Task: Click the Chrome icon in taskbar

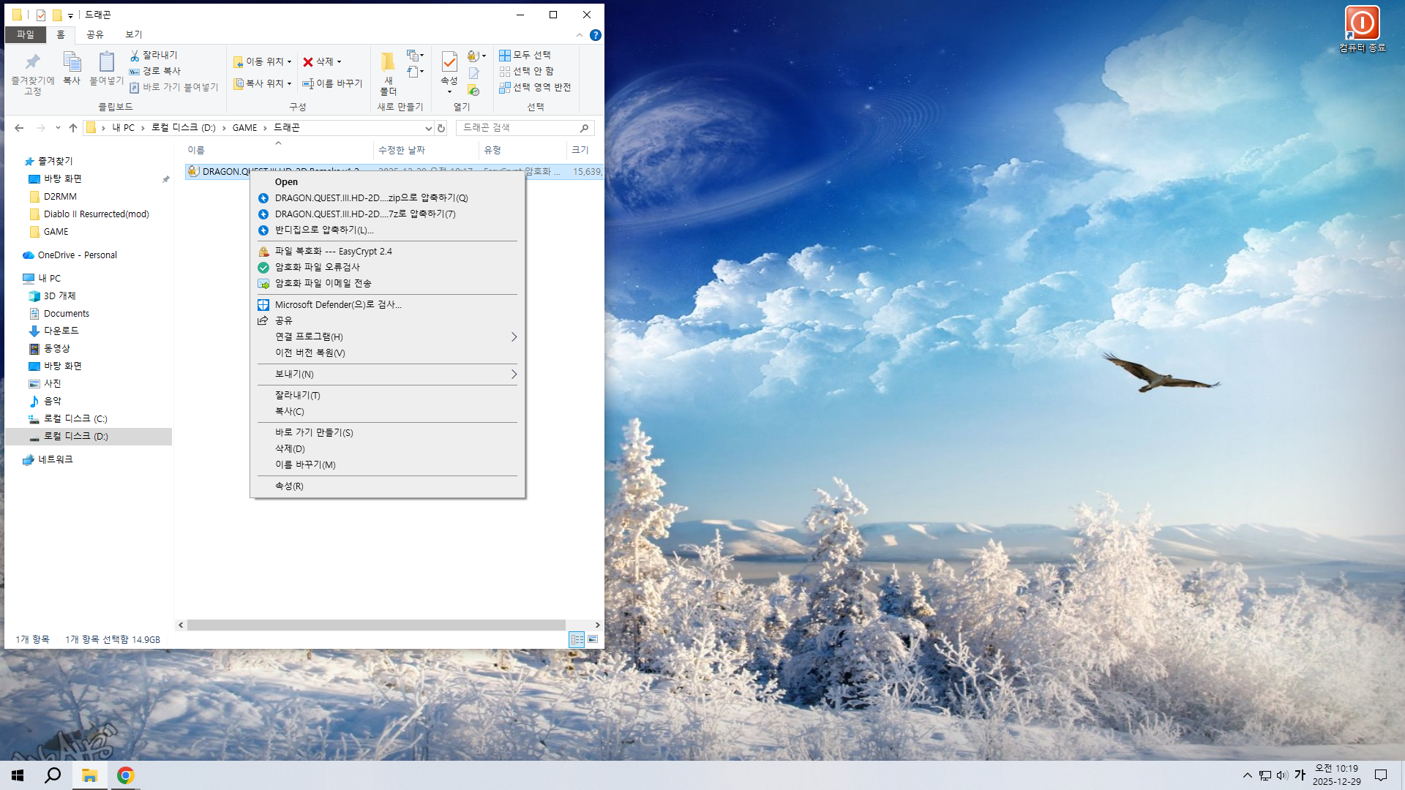Action: [125, 775]
